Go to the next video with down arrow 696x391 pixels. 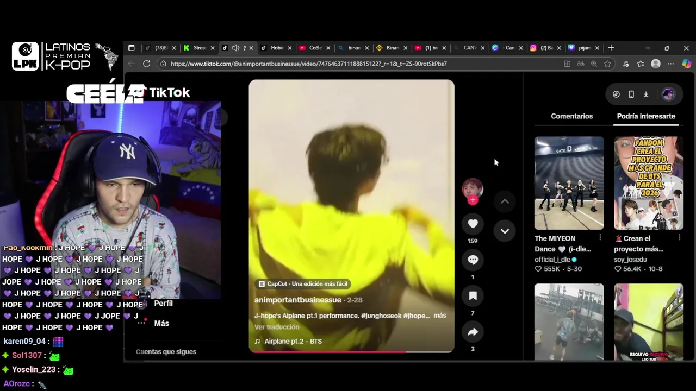(x=505, y=231)
